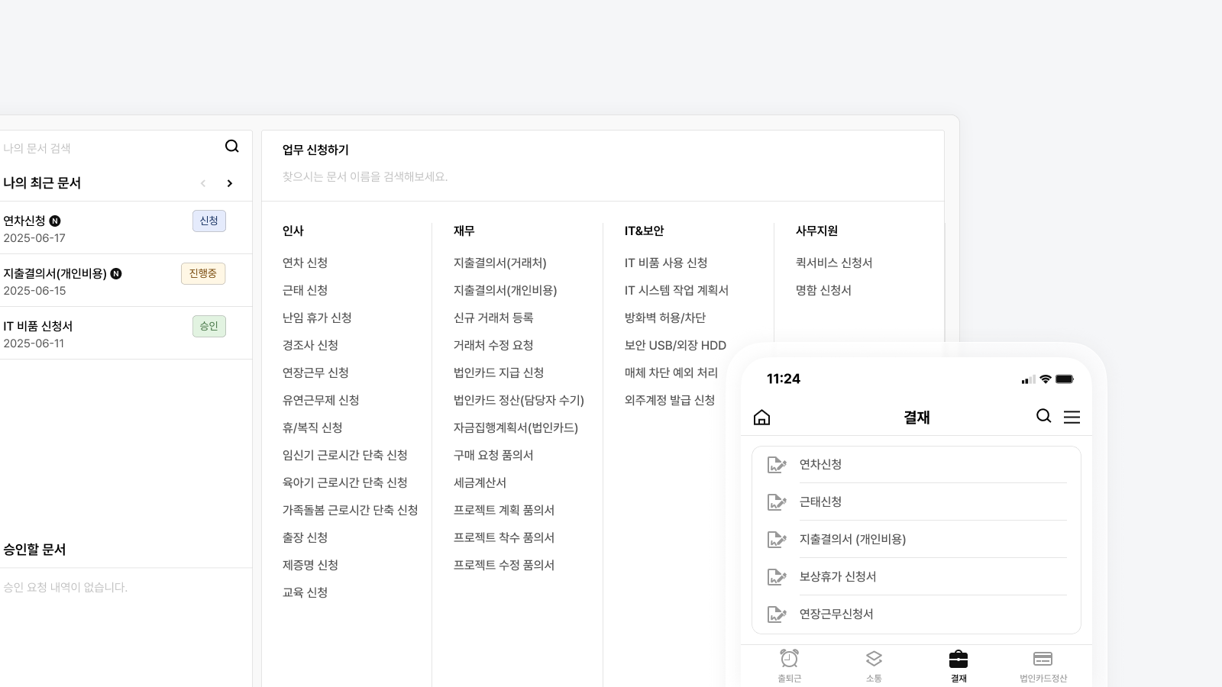Viewport: 1222px width, 687px height.
Task: Open 교육 신청
Action: [x=305, y=592]
